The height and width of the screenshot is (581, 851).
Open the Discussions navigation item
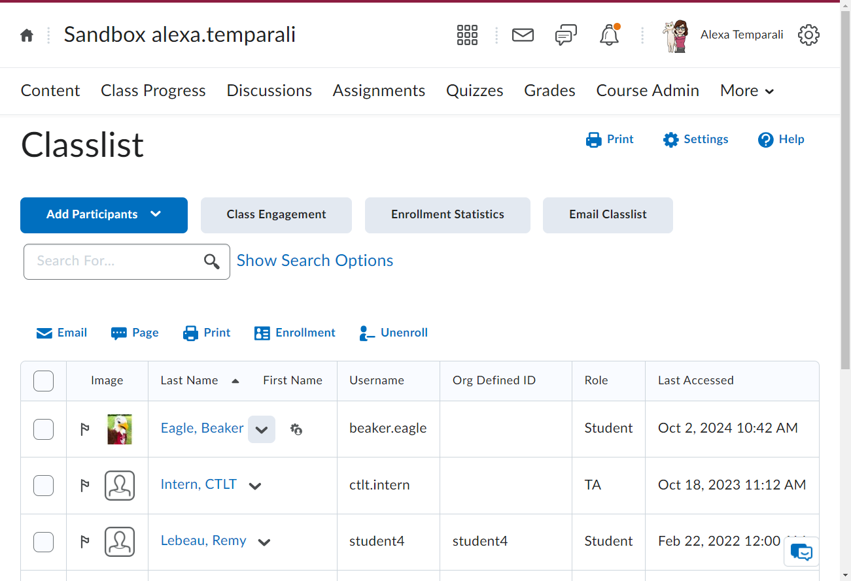(x=269, y=91)
